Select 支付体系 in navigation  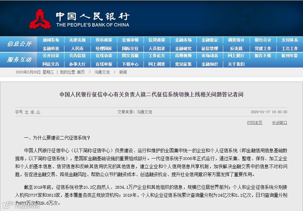click(x=290, y=40)
